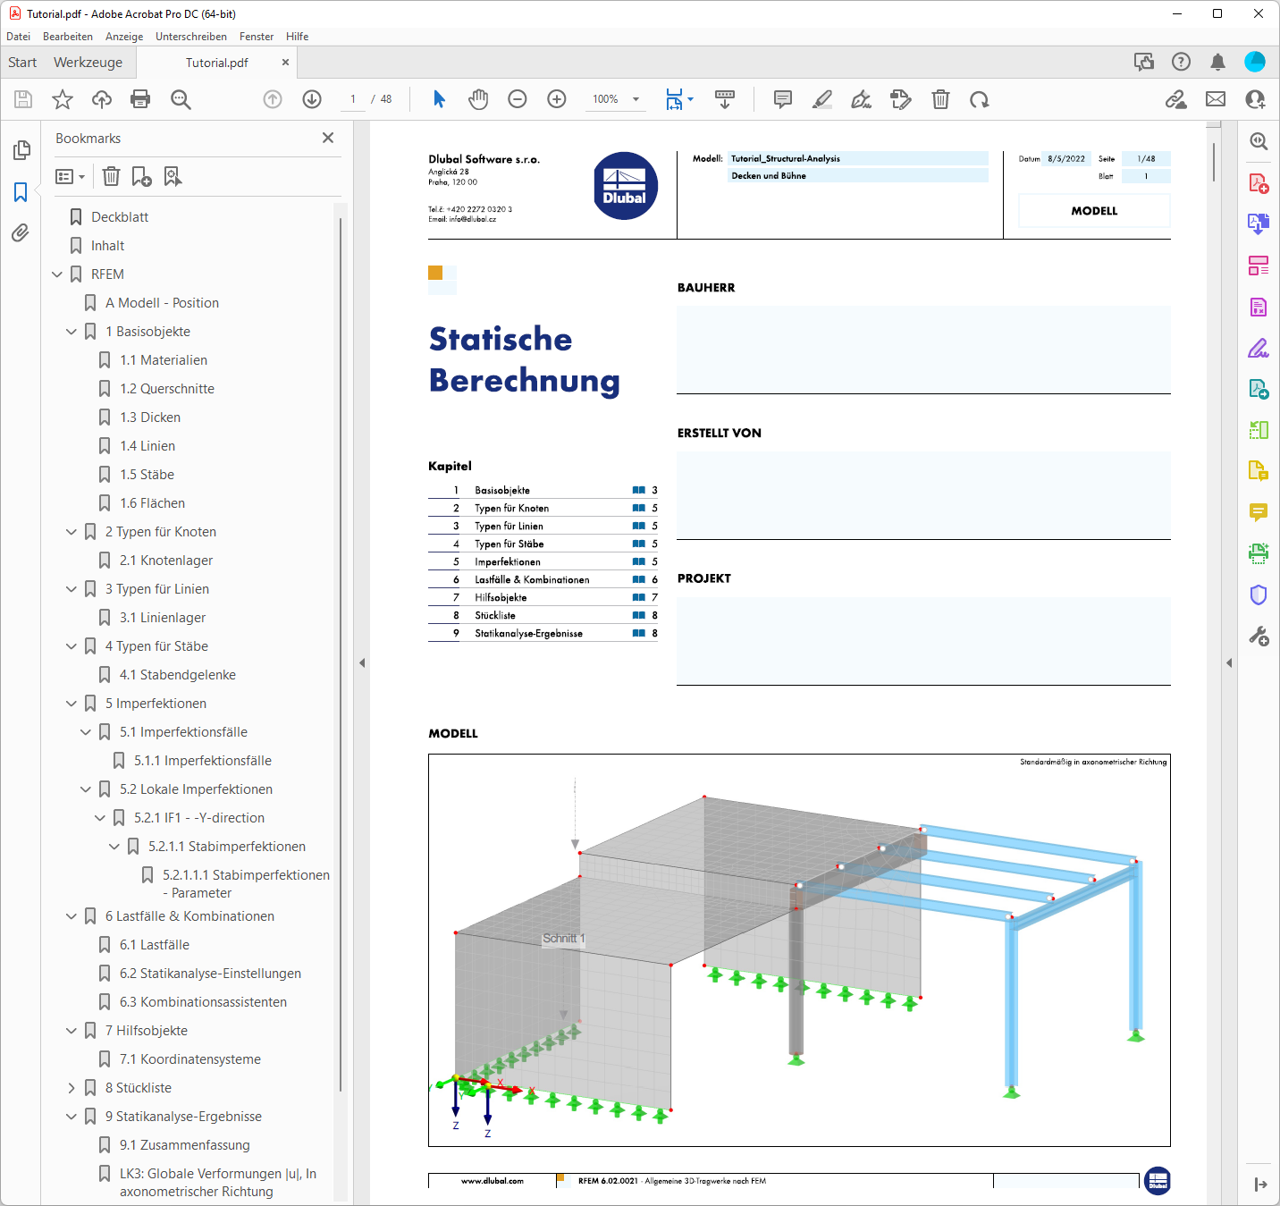Viewport: 1280px width, 1206px height.
Task: Toggle the Bookmarks navigation pane icon
Action: [x=21, y=192]
